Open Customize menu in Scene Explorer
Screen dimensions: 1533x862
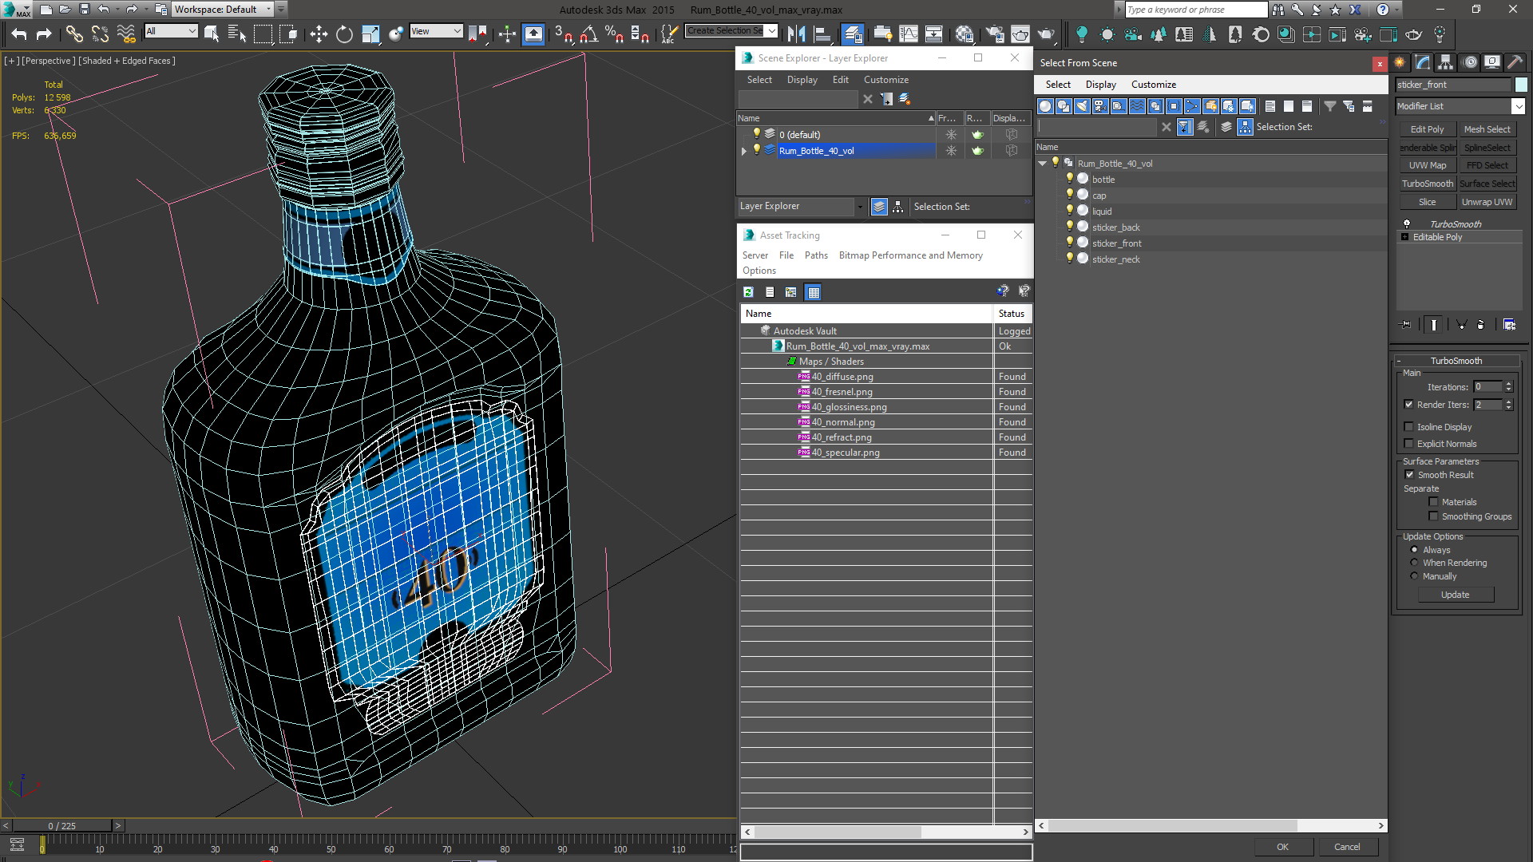[x=885, y=80]
